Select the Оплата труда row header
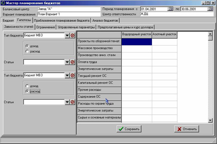 99,63
